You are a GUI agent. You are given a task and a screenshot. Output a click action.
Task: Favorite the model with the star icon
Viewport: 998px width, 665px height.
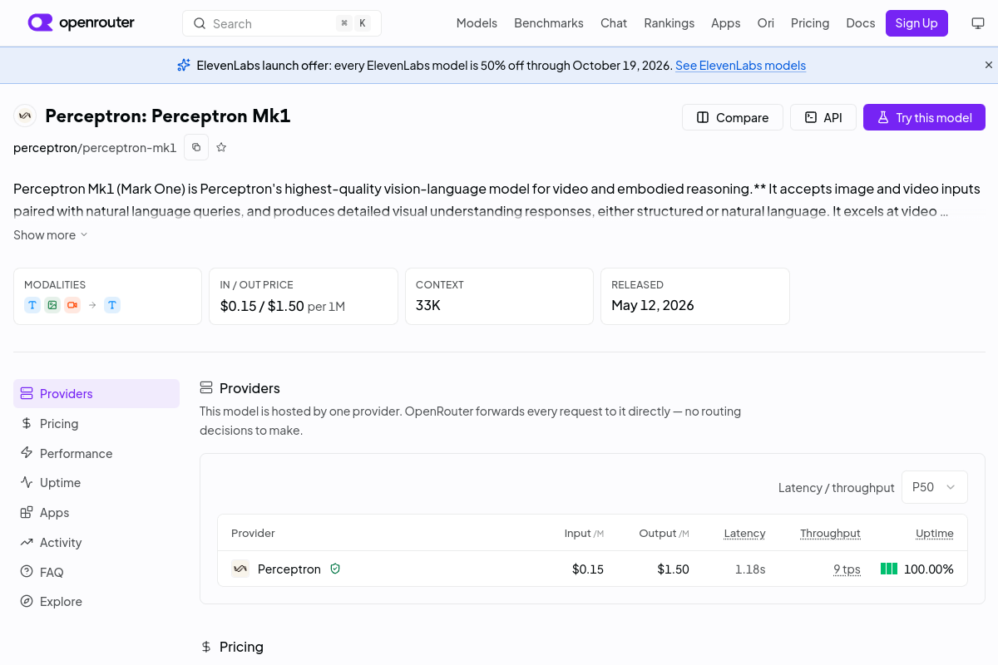(x=221, y=147)
